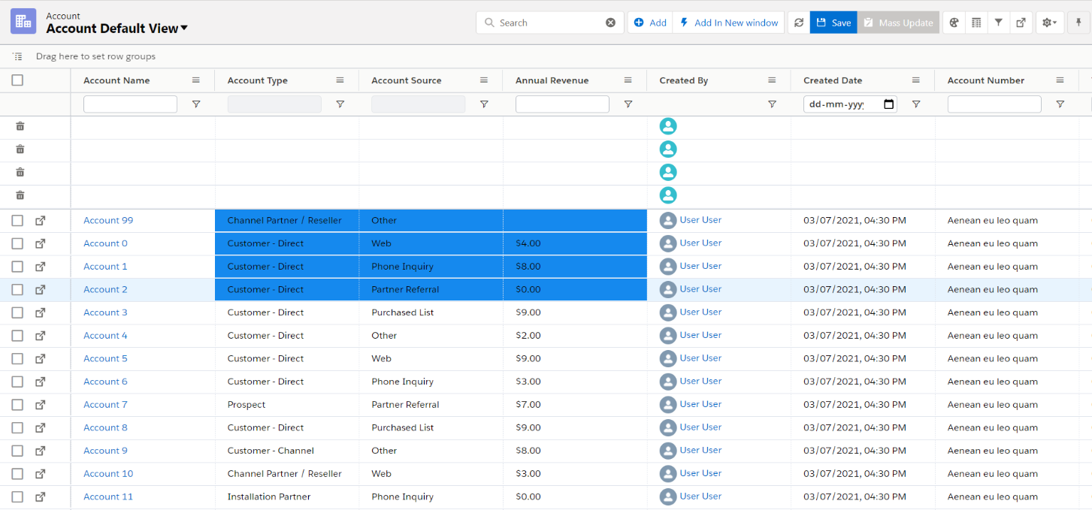Check the box next to Account 10
Screen dimensions: 1092x510
[x=17, y=474]
